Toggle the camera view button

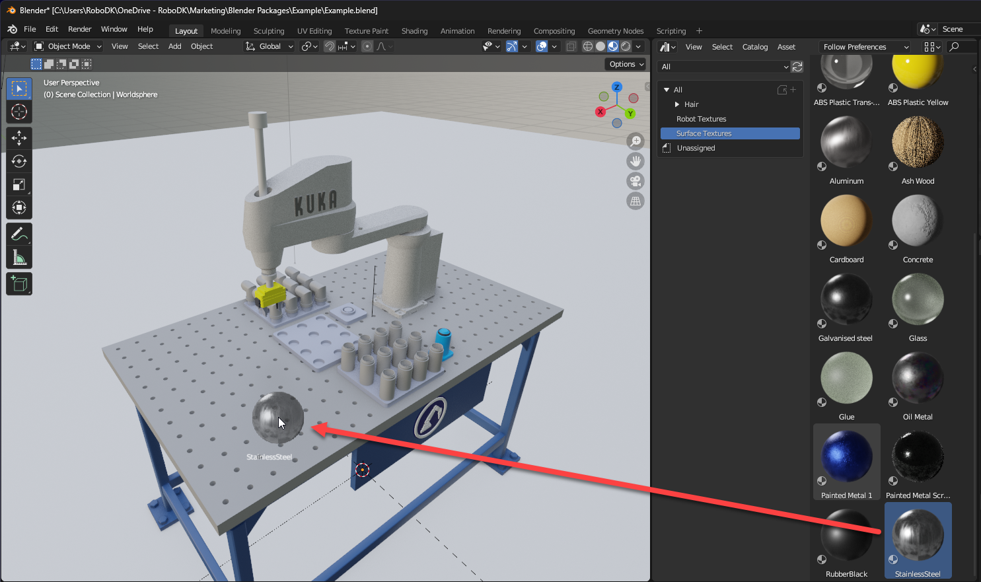tap(636, 181)
